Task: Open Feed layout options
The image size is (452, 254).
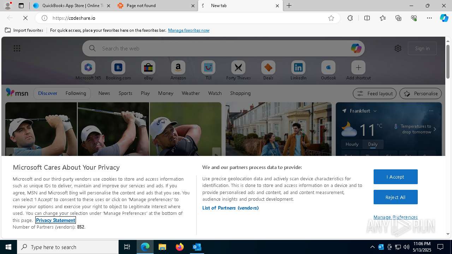Action: [x=375, y=93]
